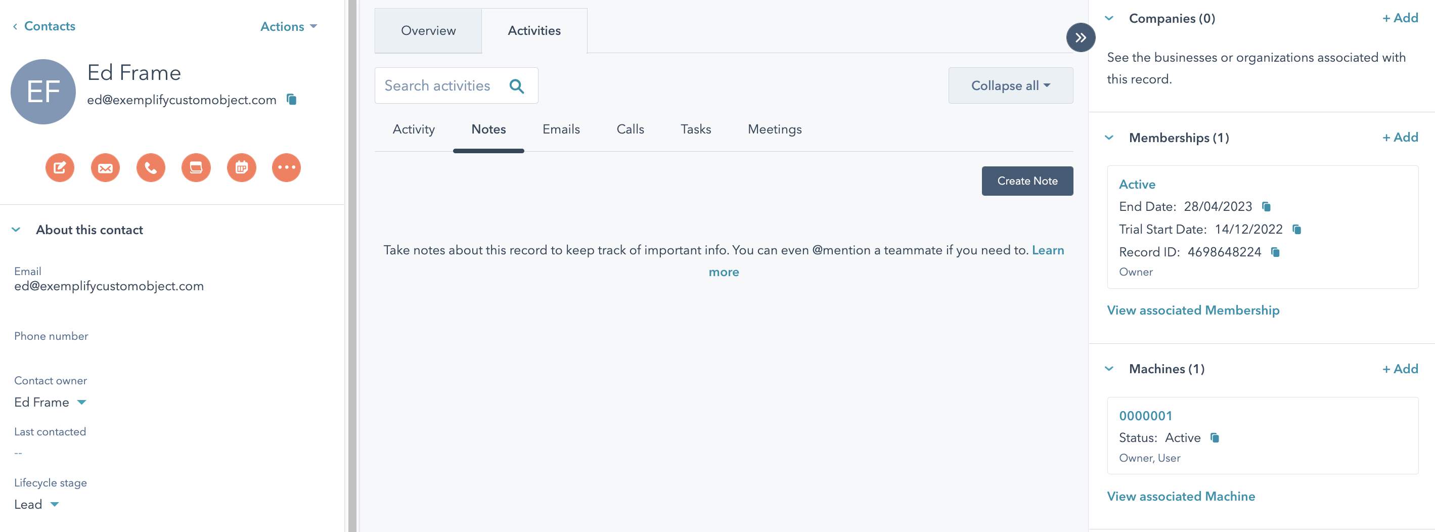Collapse the About this contact section
The image size is (1435, 532).
(16, 230)
